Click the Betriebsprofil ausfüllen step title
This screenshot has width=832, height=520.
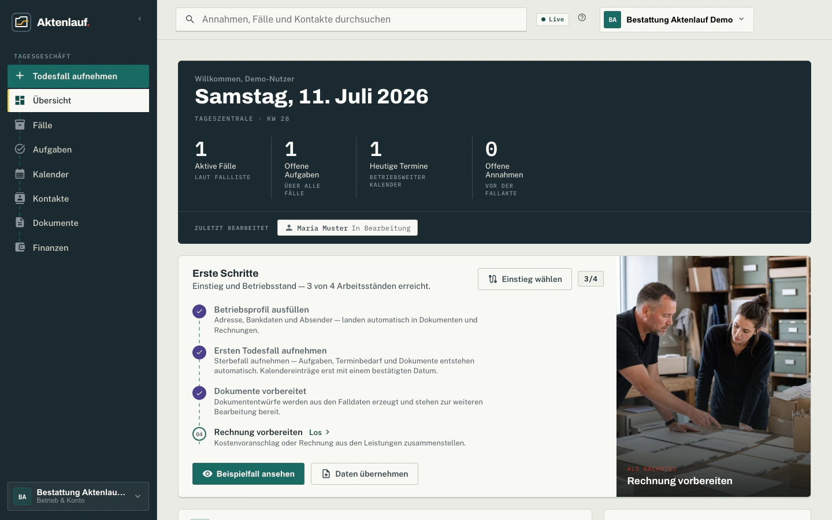point(261,310)
